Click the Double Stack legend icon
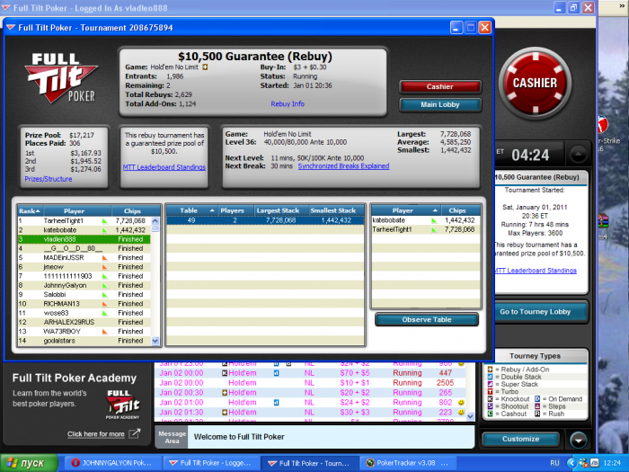The image size is (629, 472). tap(490, 377)
